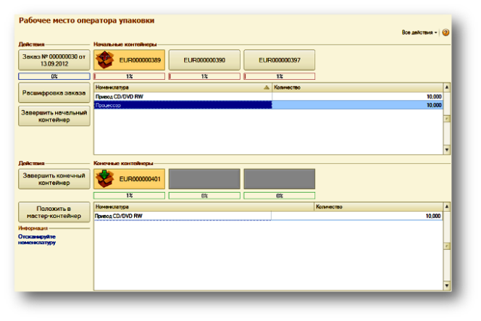This screenshot has height=321, width=481.
Task: Click the order № 000000030 button
Action: [54, 60]
